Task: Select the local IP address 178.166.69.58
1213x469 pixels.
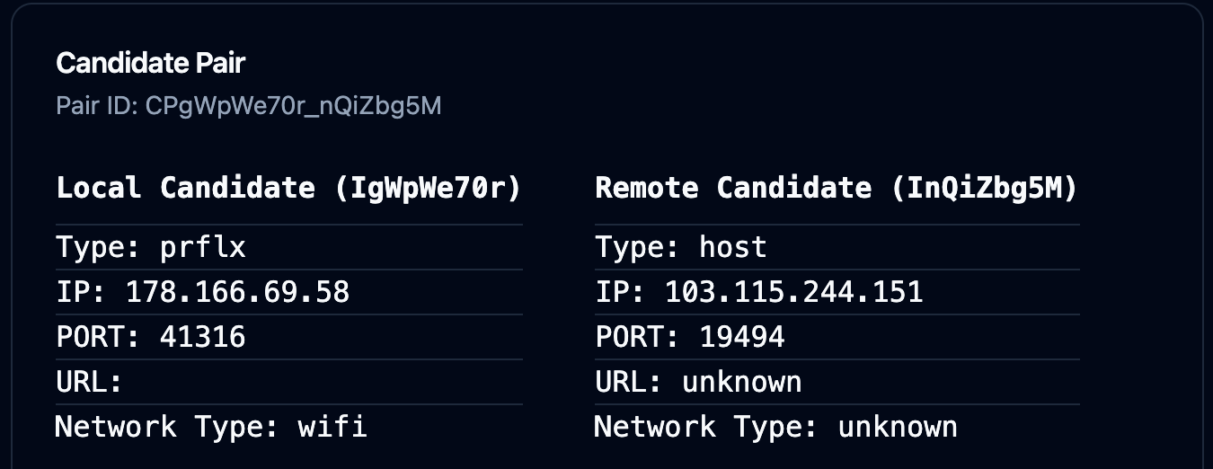Action: click(x=237, y=292)
